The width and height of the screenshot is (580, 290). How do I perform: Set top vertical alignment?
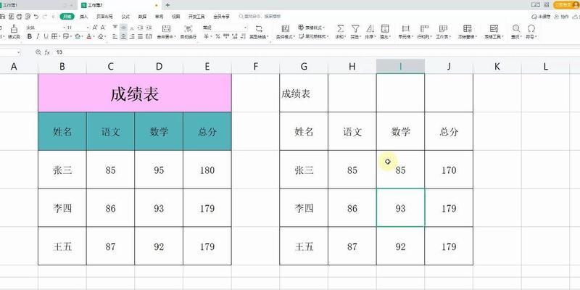115,28
